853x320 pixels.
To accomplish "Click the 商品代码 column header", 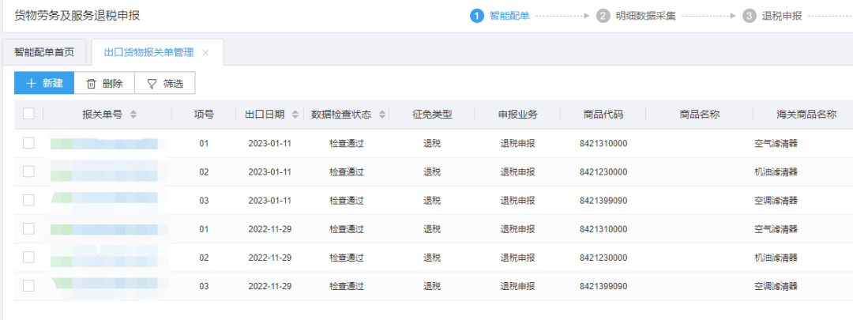I will [x=603, y=115].
